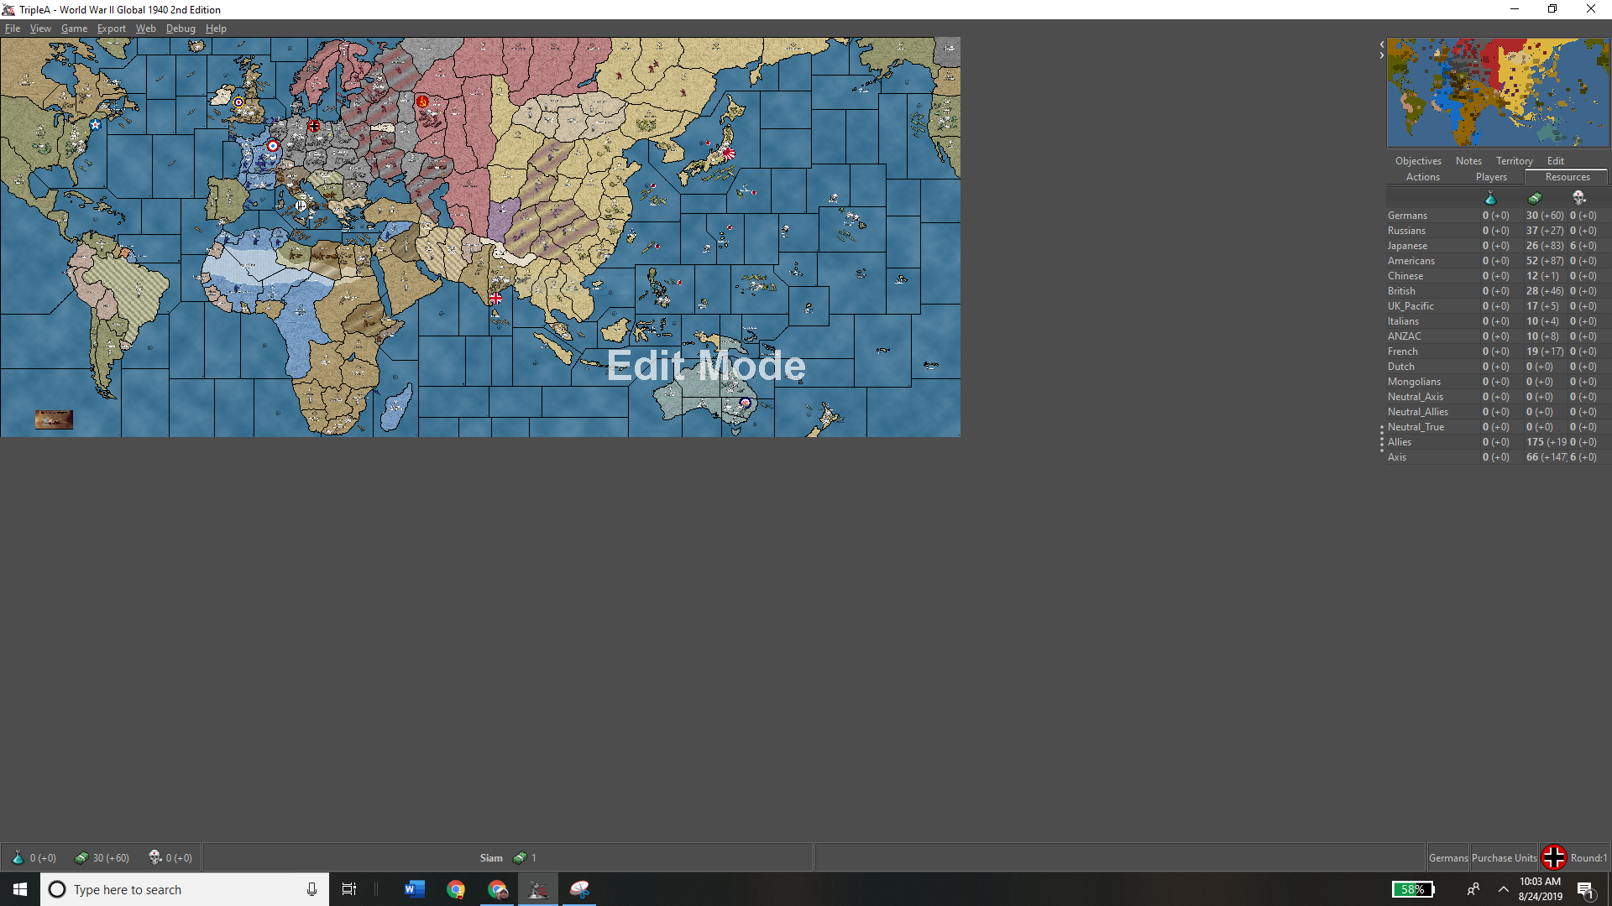This screenshot has width=1612, height=906.
Task: Select Russians row in resources table
Action: pos(1497,231)
